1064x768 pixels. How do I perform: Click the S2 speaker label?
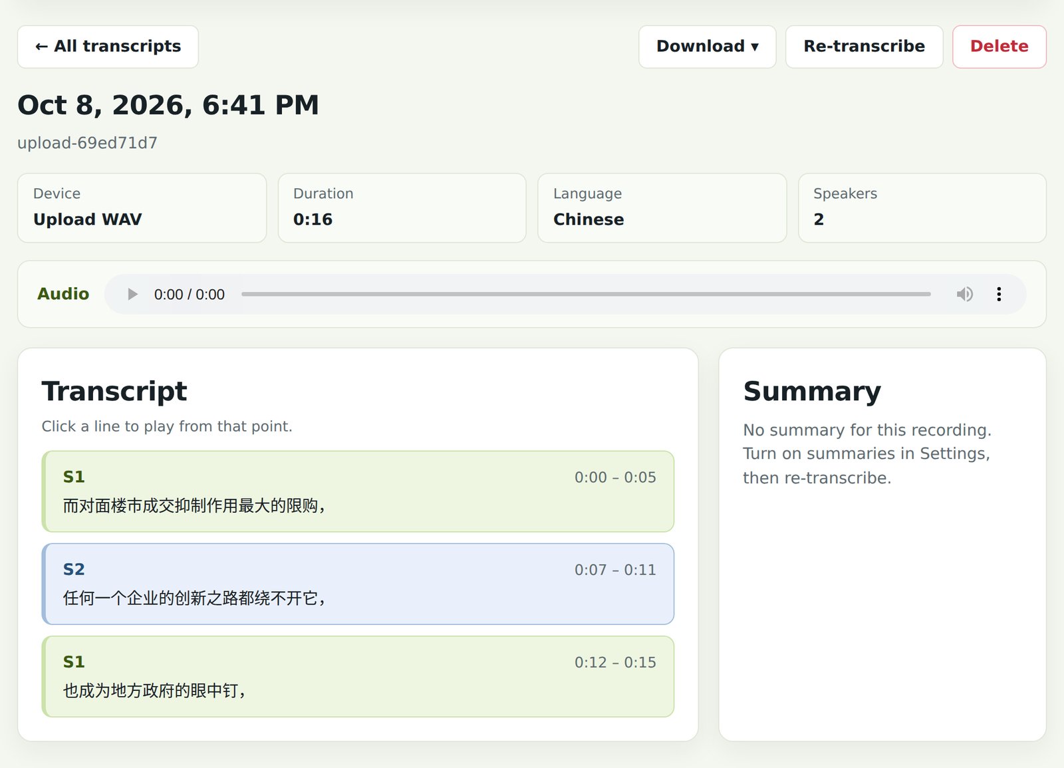[74, 569]
